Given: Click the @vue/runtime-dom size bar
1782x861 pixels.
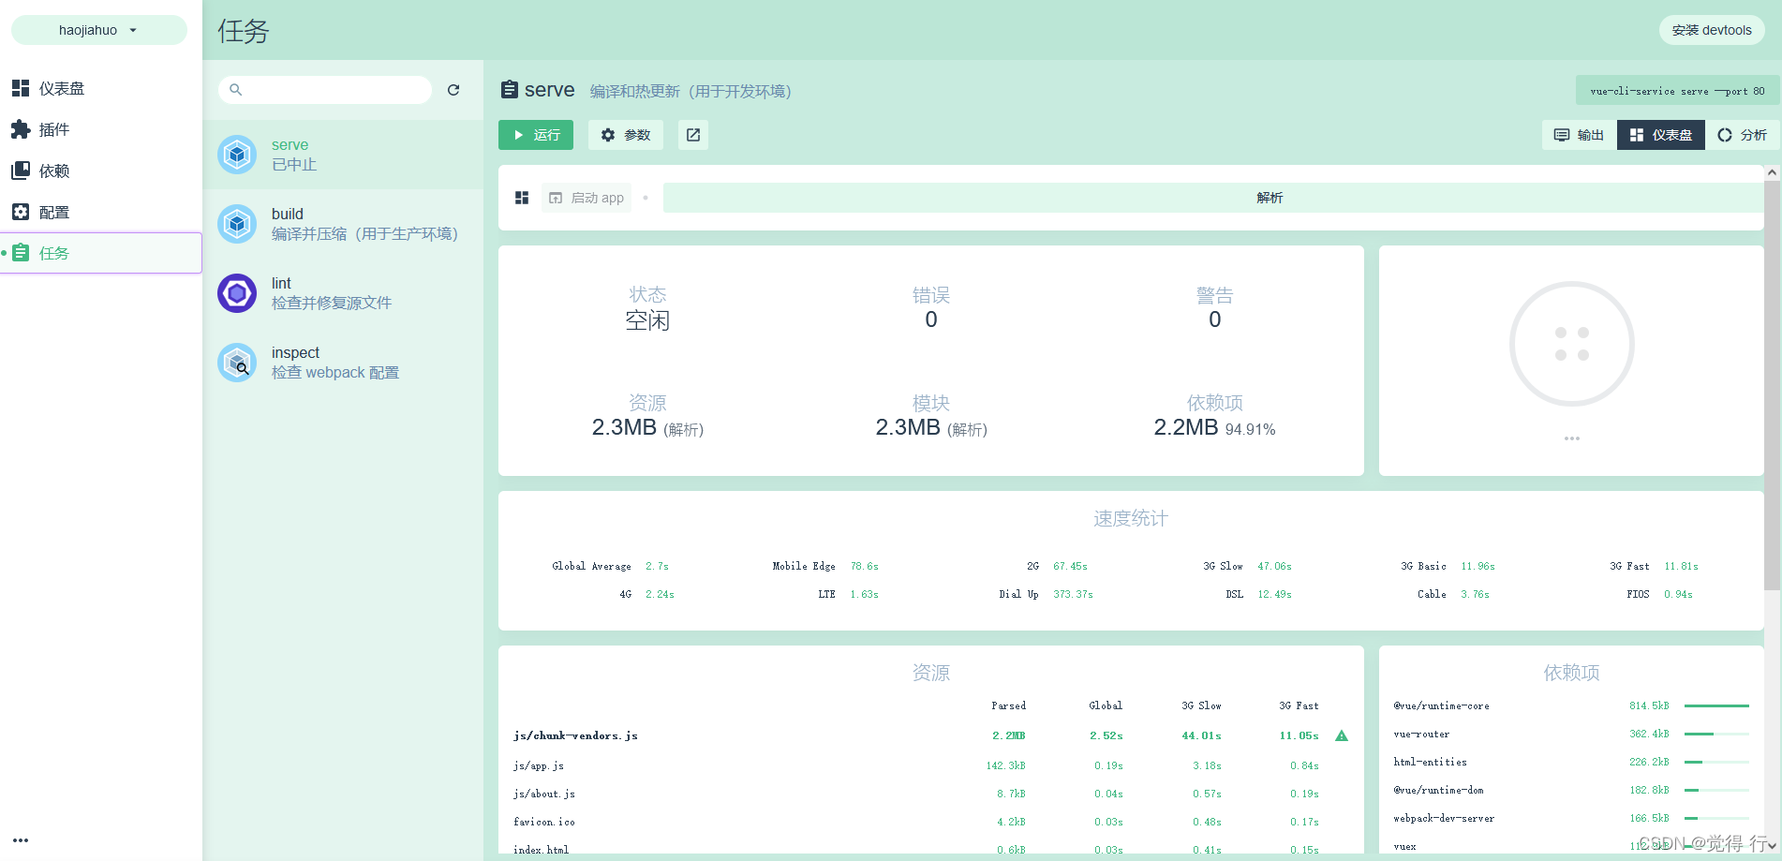Looking at the screenshot, I should click(1716, 790).
